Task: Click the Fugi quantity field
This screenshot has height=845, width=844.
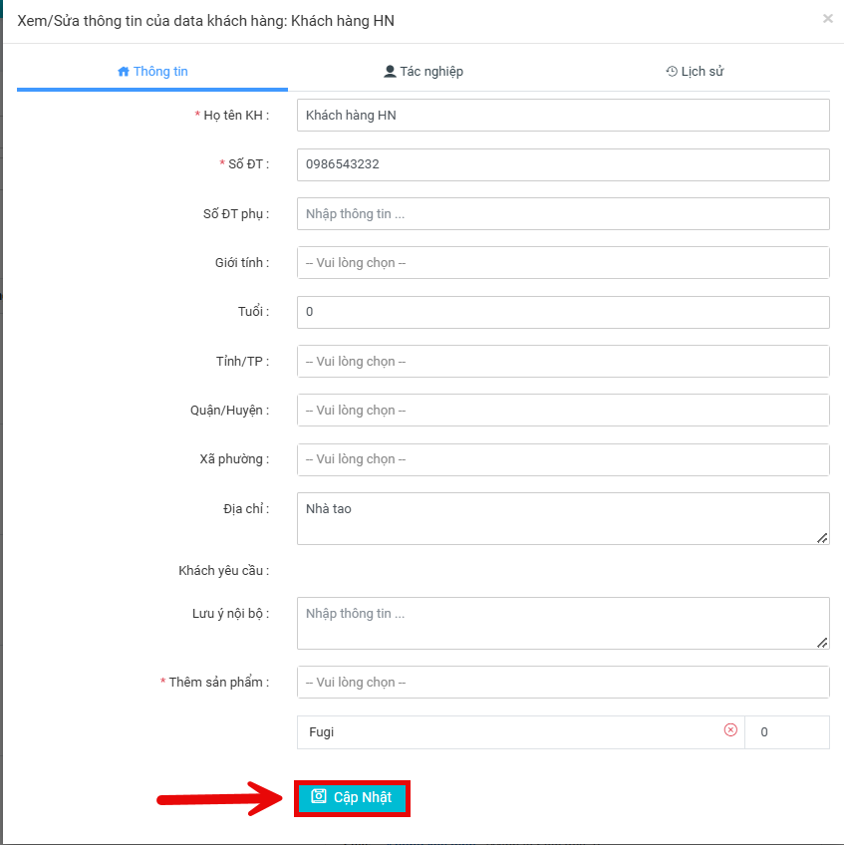Action: (786, 732)
